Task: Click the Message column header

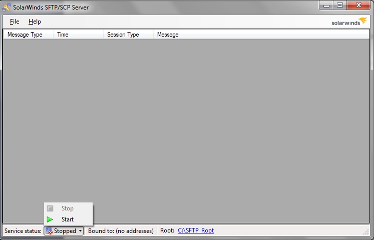Action: 168,35
